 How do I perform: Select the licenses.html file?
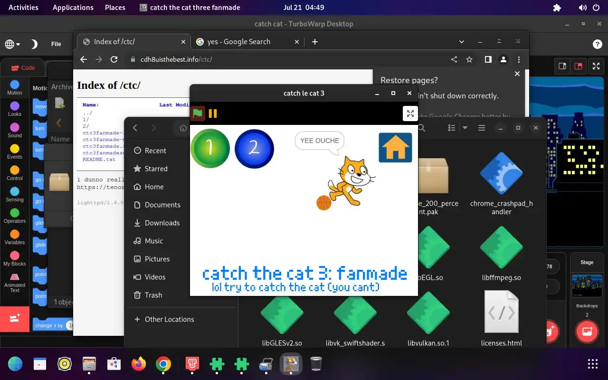pos(502,319)
